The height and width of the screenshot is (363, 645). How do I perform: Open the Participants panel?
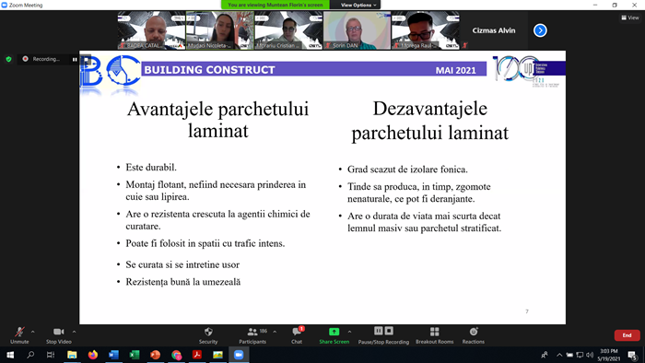point(252,335)
